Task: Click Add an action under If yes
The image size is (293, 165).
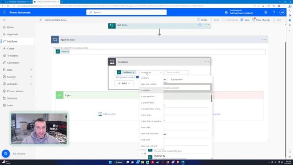Action: click(107, 114)
